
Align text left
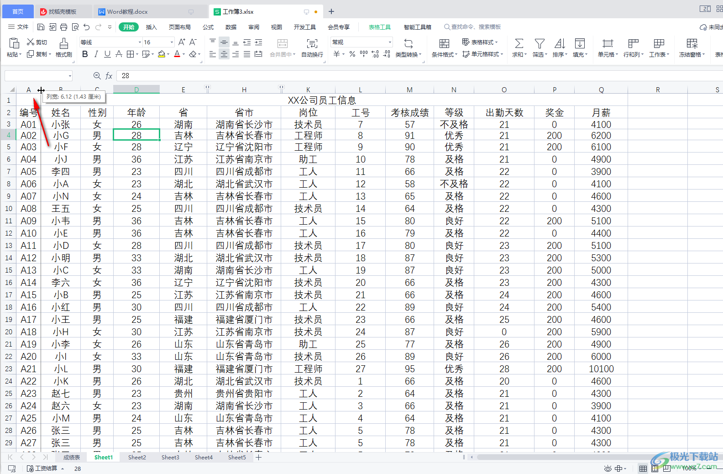pos(213,54)
